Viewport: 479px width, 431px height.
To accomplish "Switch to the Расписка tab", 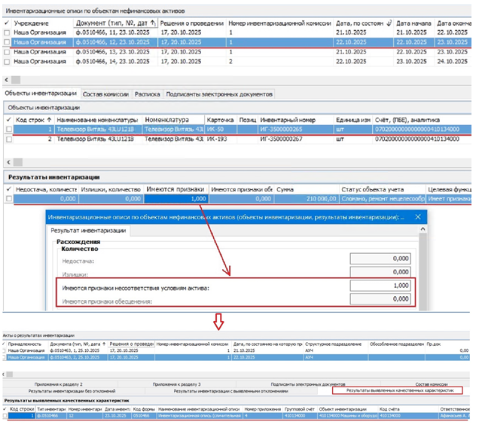I will [x=146, y=95].
